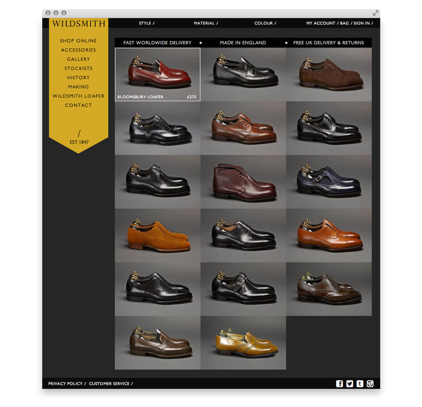Open the Tumblr social icon
The height and width of the screenshot is (407, 422).
360,384
